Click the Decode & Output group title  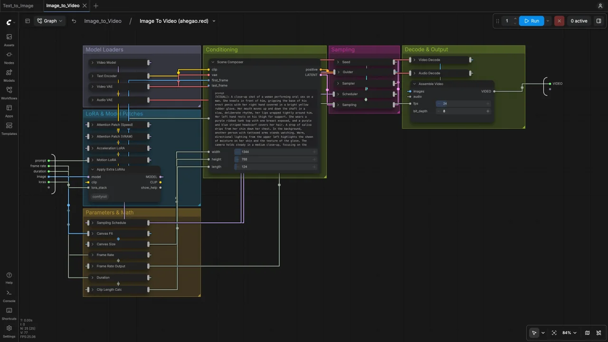coord(427,49)
